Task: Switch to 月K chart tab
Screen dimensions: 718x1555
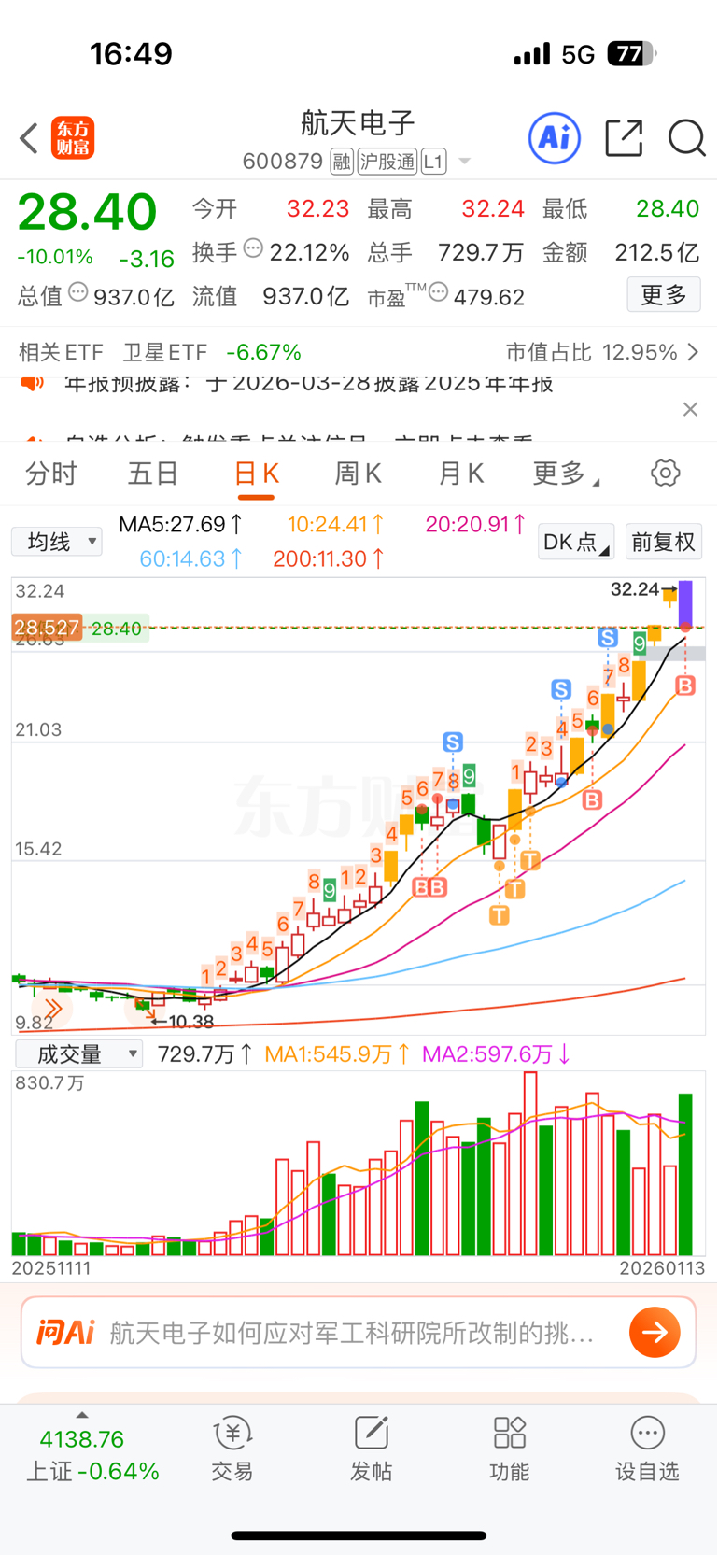Action: [460, 474]
